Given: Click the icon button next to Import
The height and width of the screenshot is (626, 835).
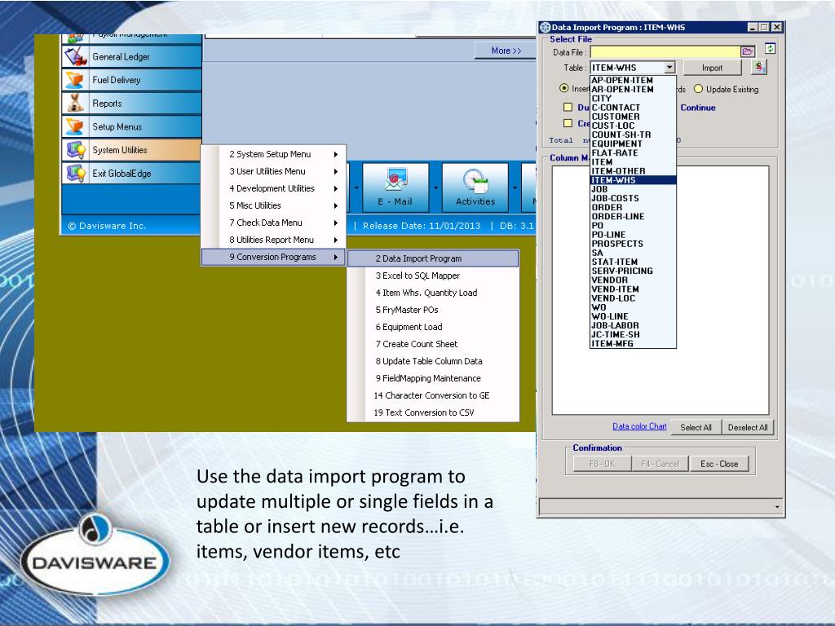Looking at the screenshot, I should (x=759, y=67).
